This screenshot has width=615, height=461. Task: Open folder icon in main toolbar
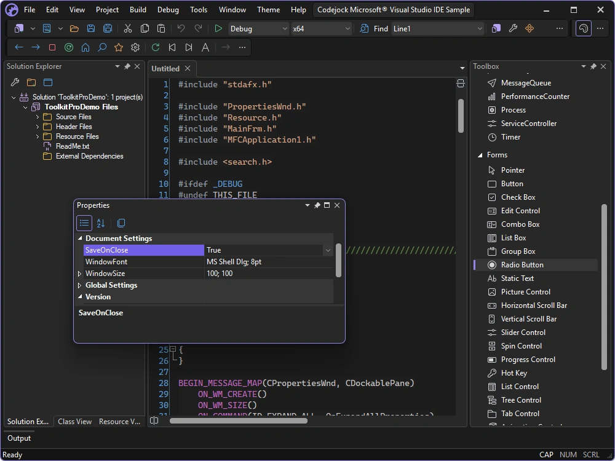[x=74, y=29]
